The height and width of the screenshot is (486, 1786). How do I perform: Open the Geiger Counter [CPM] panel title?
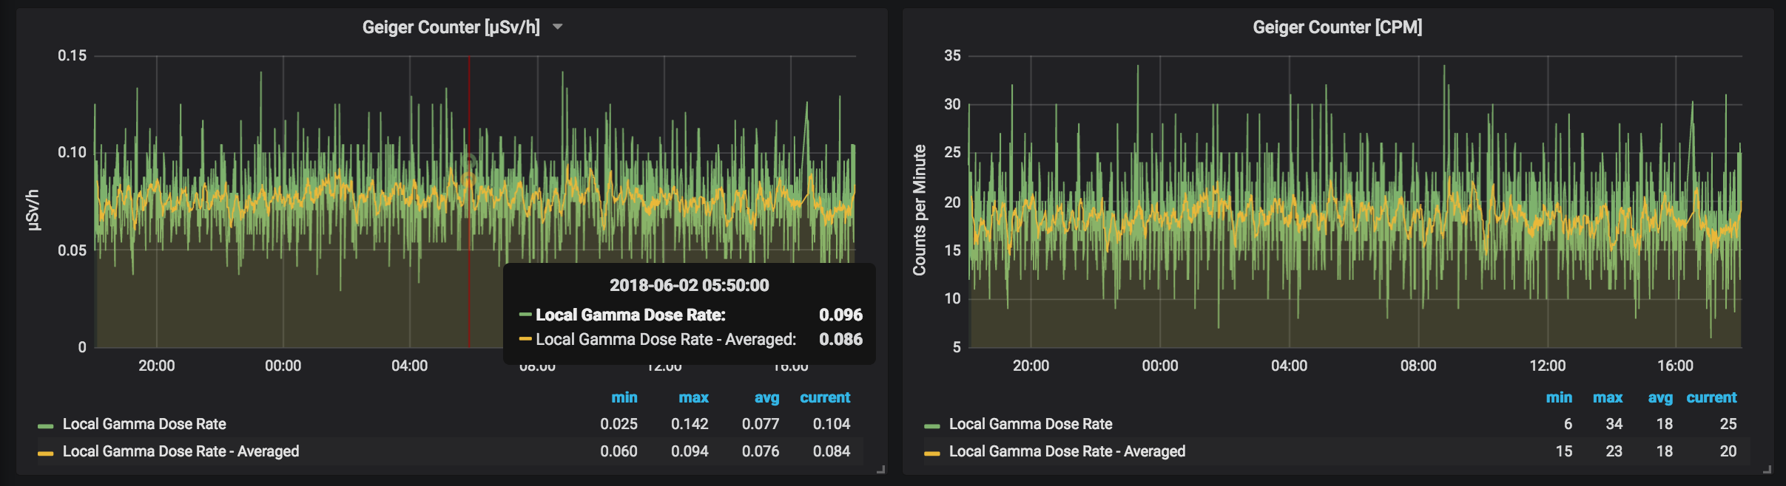pos(1337,27)
